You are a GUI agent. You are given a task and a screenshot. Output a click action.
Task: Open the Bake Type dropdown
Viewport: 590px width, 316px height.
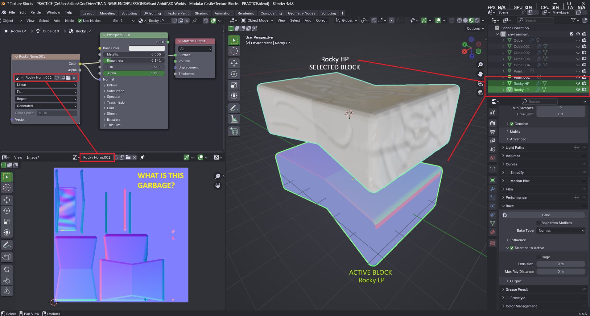click(x=561, y=231)
